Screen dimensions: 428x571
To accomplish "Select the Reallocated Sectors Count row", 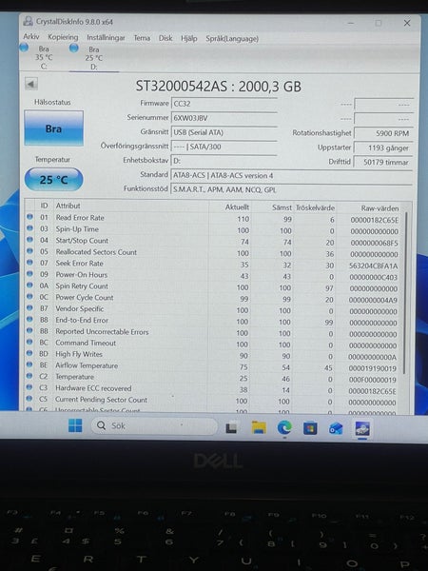I will [215, 252].
